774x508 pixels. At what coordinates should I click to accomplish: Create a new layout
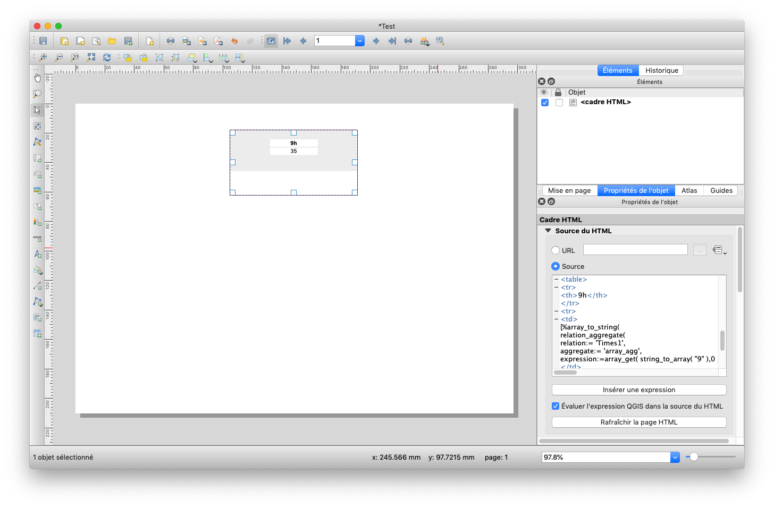click(x=64, y=41)
